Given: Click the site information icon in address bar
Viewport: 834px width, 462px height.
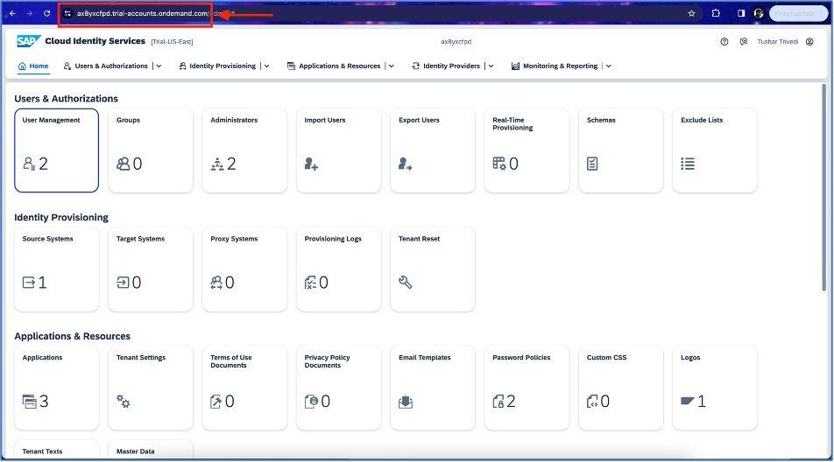Looking at the screenshot, I should 67,13.
